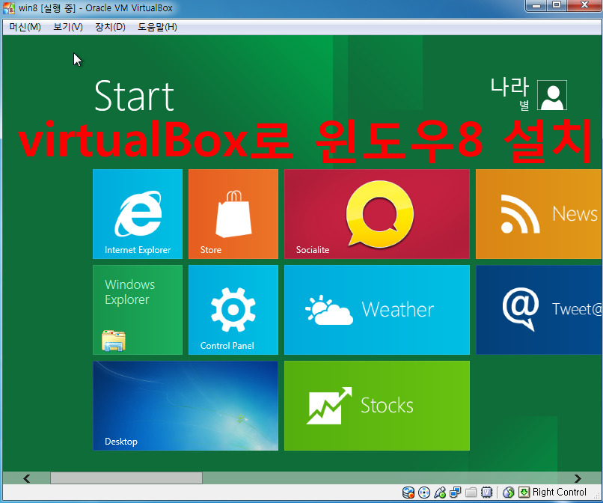Click the Desktop tile thumbnail
The width and height of the screenshot is (603, 503).
pyautogui.click(x=185, y=406)
